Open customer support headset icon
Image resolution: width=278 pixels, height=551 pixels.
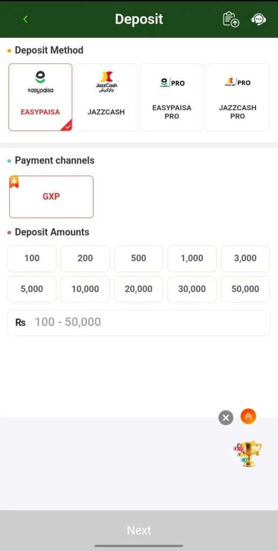tap(258, 19)
